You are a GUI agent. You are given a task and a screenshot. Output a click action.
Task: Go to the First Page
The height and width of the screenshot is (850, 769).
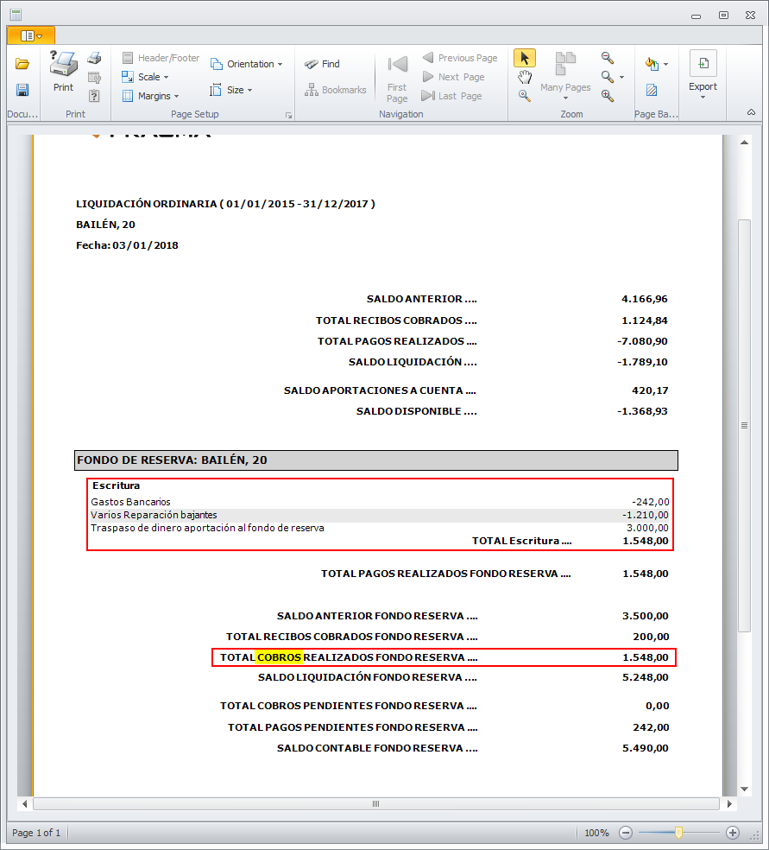397,78
